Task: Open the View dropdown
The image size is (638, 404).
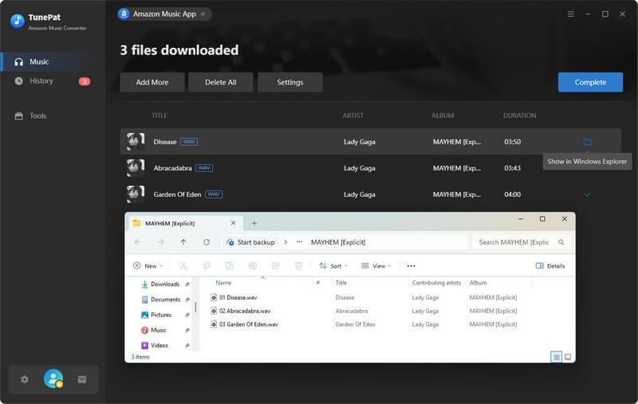Action: 376,265
